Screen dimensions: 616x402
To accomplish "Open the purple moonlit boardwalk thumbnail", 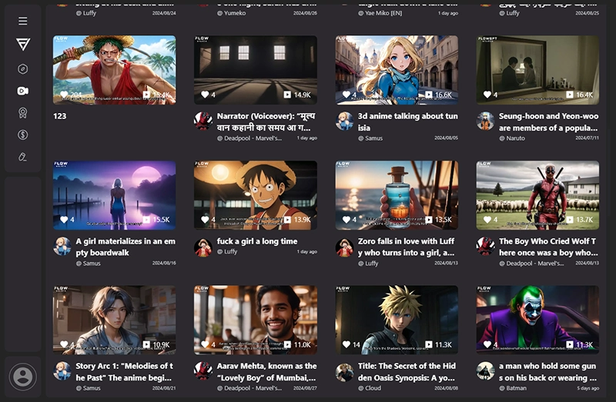I will pyautogui.click(x=114, y=195).
